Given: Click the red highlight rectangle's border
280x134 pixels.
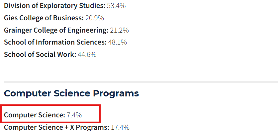Looking at the screenshot, I should pos(100,114).
